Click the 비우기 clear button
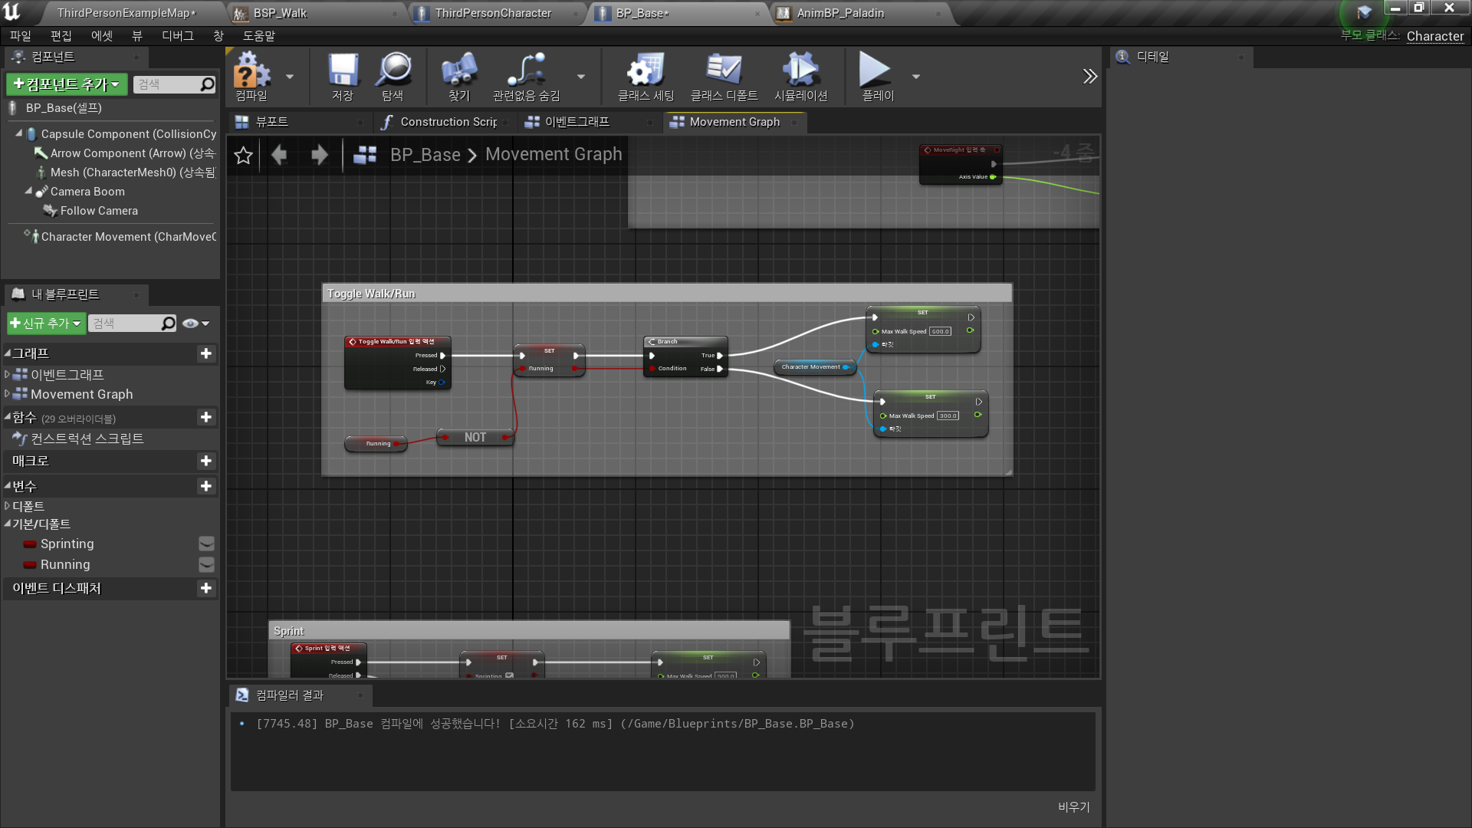This screenshot has width=1472, height=828. (x=1073, y=807)
